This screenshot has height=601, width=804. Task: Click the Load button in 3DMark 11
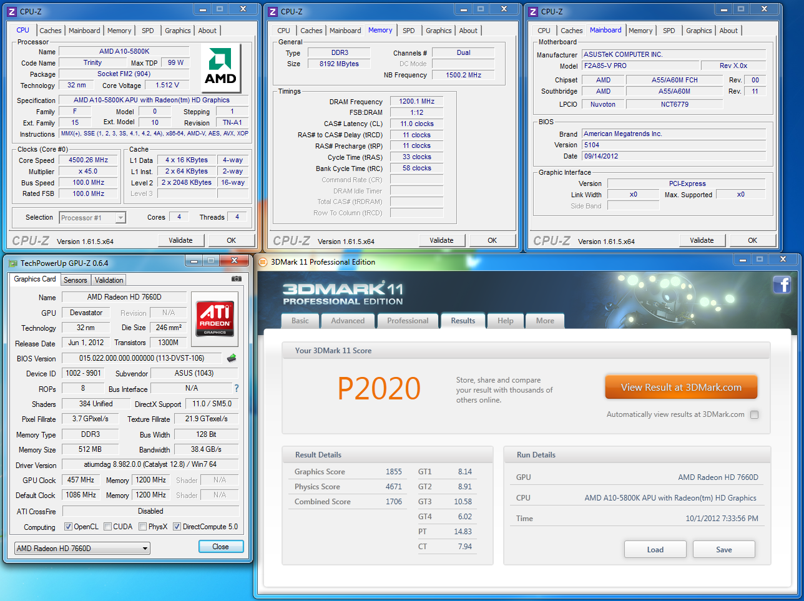pos(655,550)
